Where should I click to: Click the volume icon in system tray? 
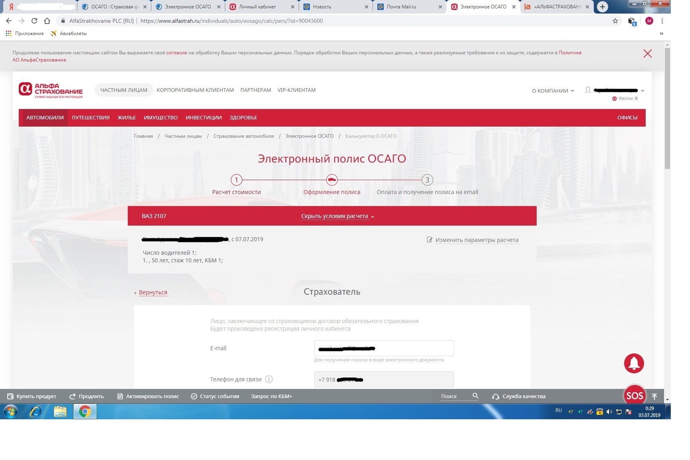tap(609, 412)
